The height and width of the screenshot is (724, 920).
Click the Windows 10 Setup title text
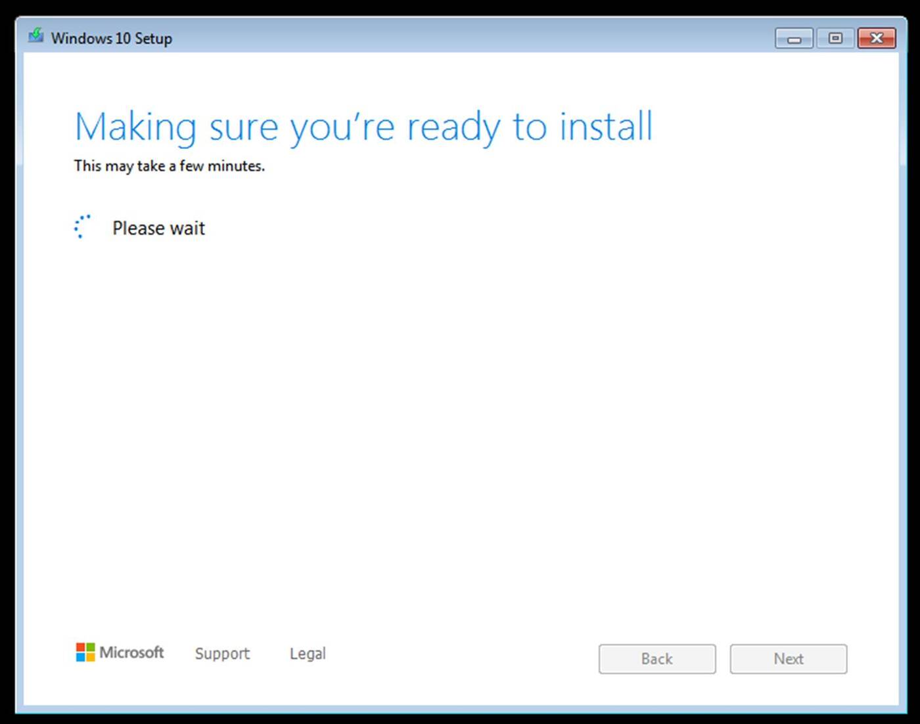pyautogui.click(x=112, y=38)
